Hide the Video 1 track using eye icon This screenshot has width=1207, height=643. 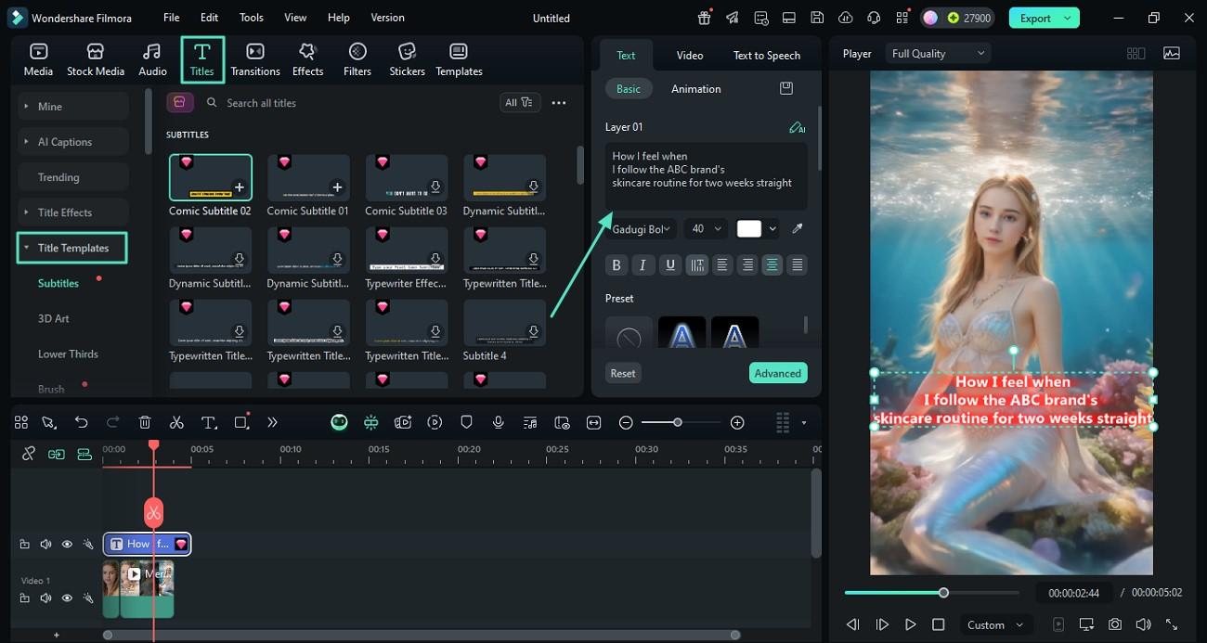67,598
